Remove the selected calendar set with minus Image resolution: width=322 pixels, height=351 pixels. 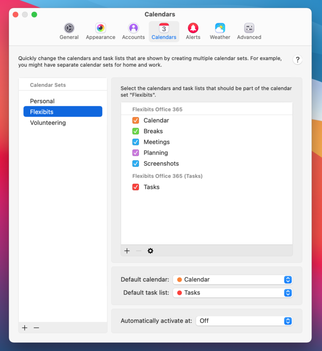pos(36,328)
